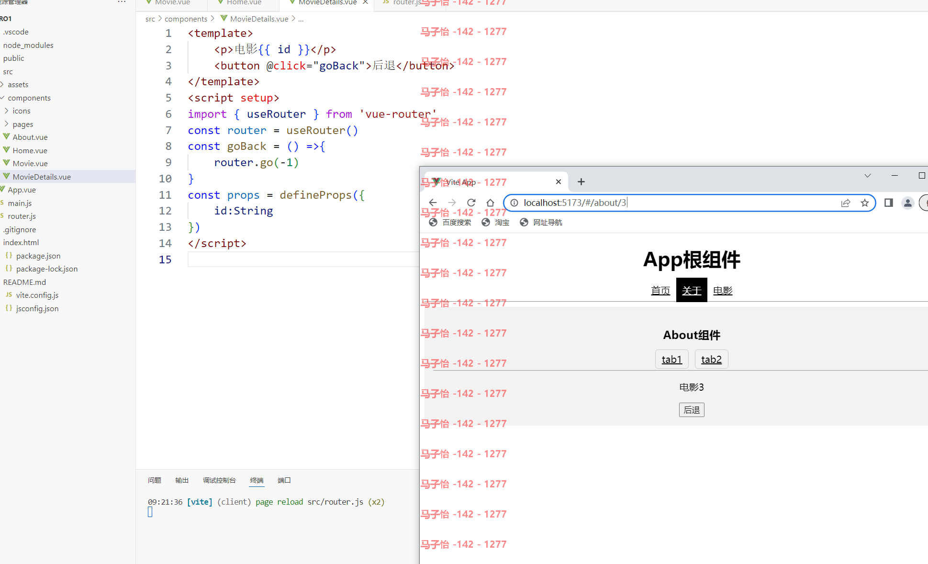Viewport: 928px width, 564px height.
Task: Switch to the 输出 panel tab
Action: coord(182,480)
